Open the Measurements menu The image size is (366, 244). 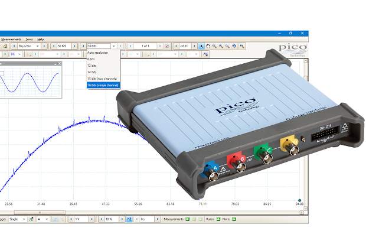pos(11,39)
